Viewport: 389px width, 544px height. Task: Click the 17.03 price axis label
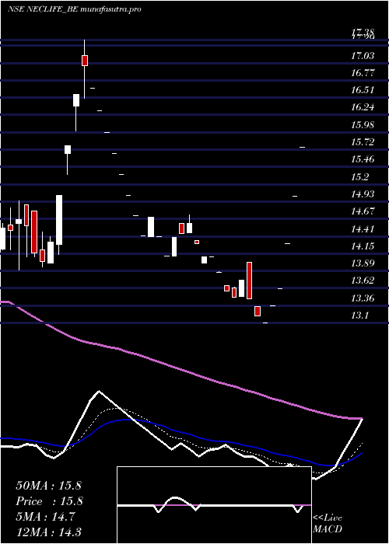point(363,55)
